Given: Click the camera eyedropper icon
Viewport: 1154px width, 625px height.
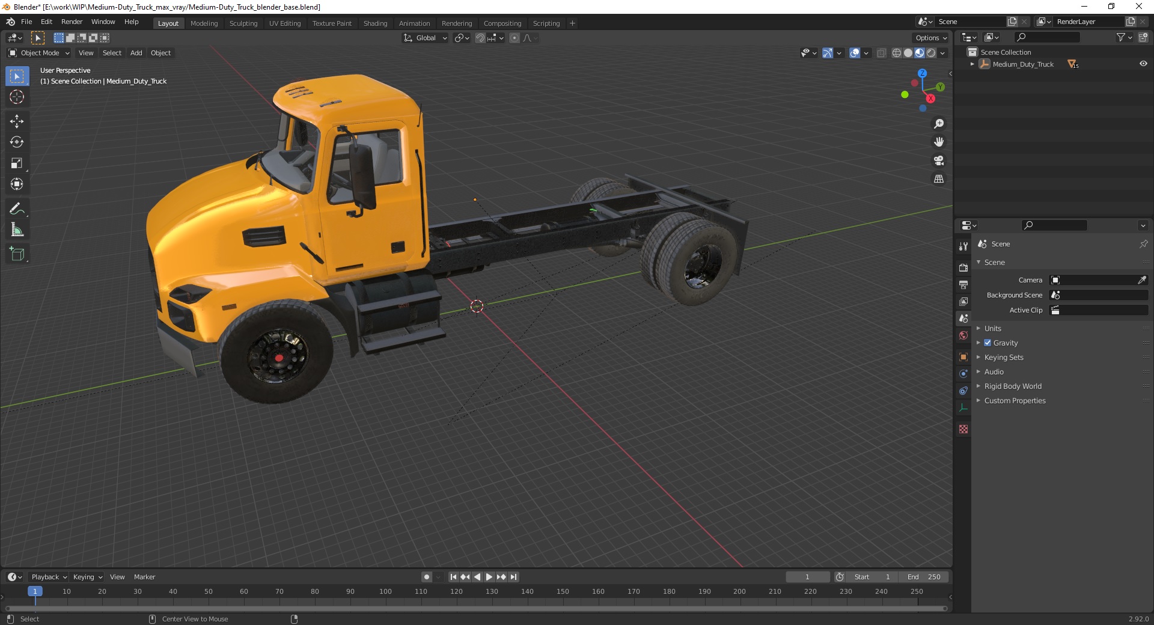Looking at the screenshot, I should (x=1142, y=280).
